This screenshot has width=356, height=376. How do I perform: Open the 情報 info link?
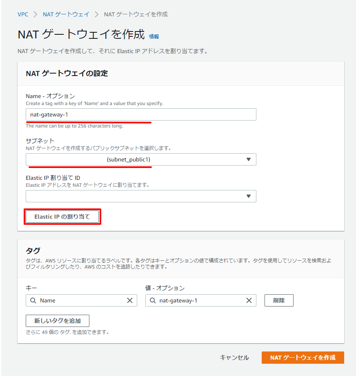tap(154, 36)
